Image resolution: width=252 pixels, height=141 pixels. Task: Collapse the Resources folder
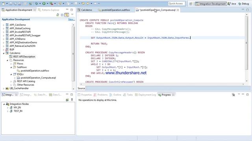pyautogui.click(x=7, y=60)
